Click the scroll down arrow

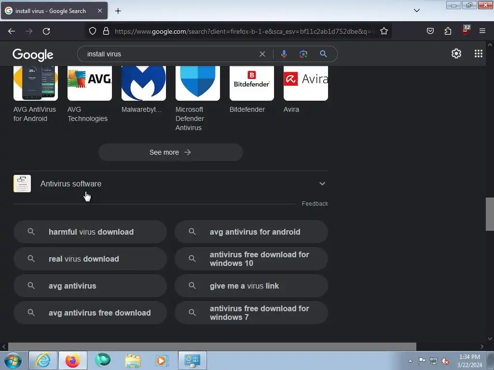[490, 339]
